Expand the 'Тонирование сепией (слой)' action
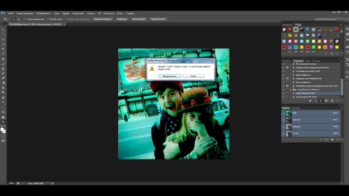This screenshot has height=196, width=349. 293,71
